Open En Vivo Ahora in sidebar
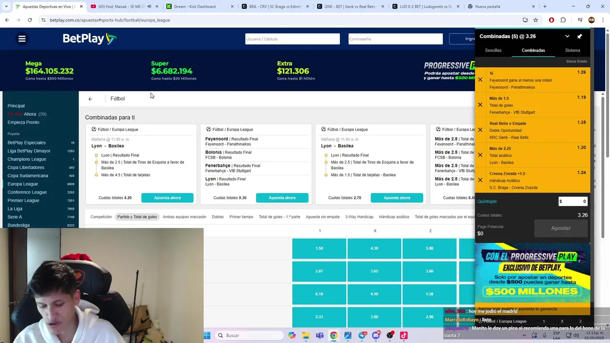The width and height of the screenshot is (610, 343). (27, 114)
